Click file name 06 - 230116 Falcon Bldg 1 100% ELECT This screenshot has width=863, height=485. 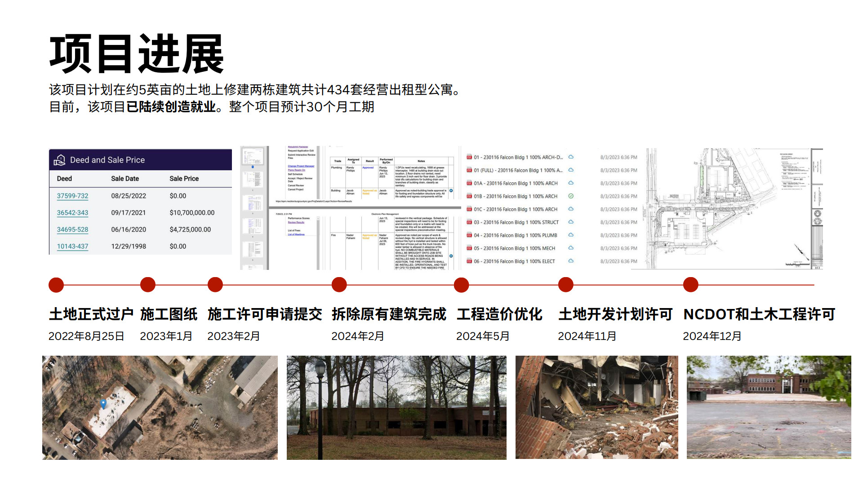click(514, 261)
